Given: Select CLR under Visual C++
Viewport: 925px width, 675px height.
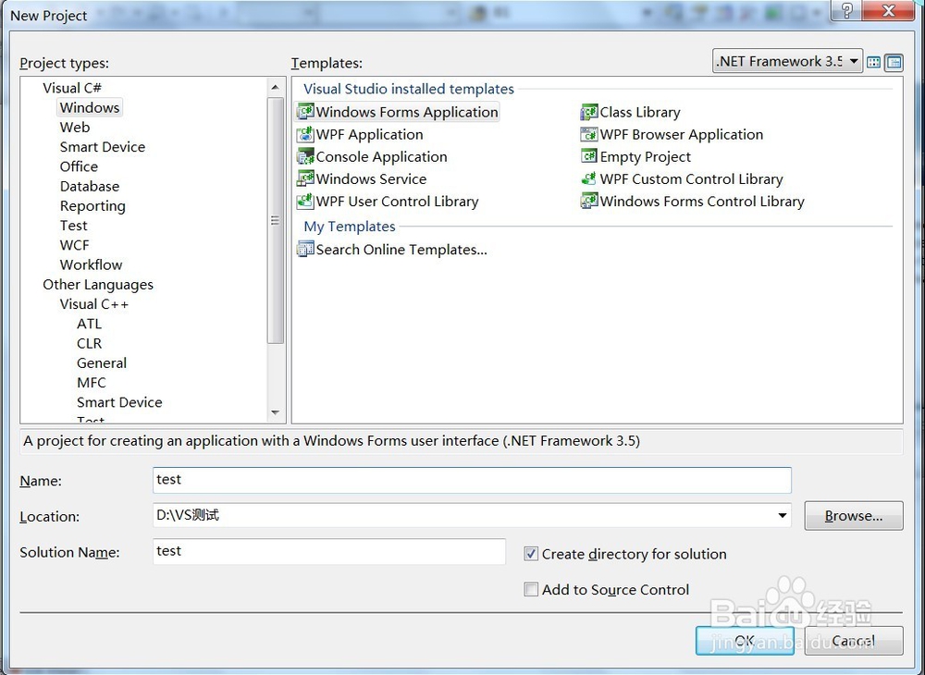Looking at the screenshot, I should [89, 343].
